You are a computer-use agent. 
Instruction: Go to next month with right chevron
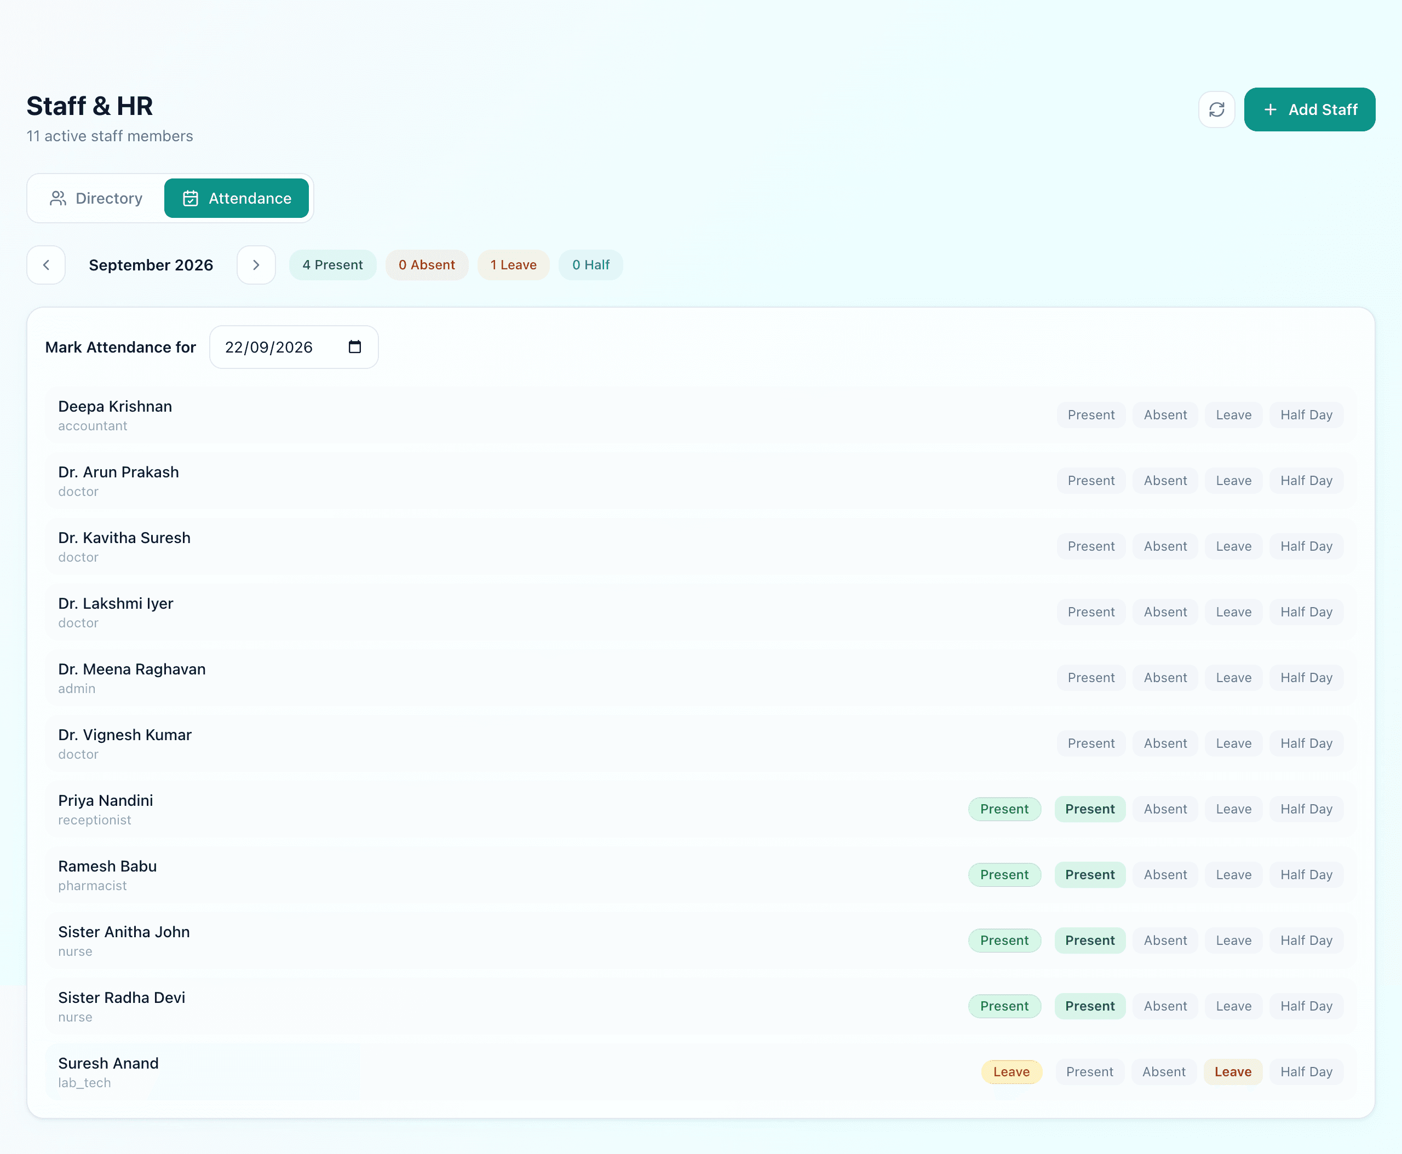tap(256, 264)
